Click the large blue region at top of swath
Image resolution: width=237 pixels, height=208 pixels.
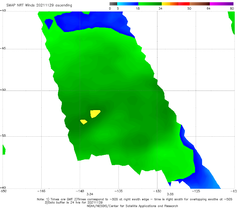click(94, 21)
